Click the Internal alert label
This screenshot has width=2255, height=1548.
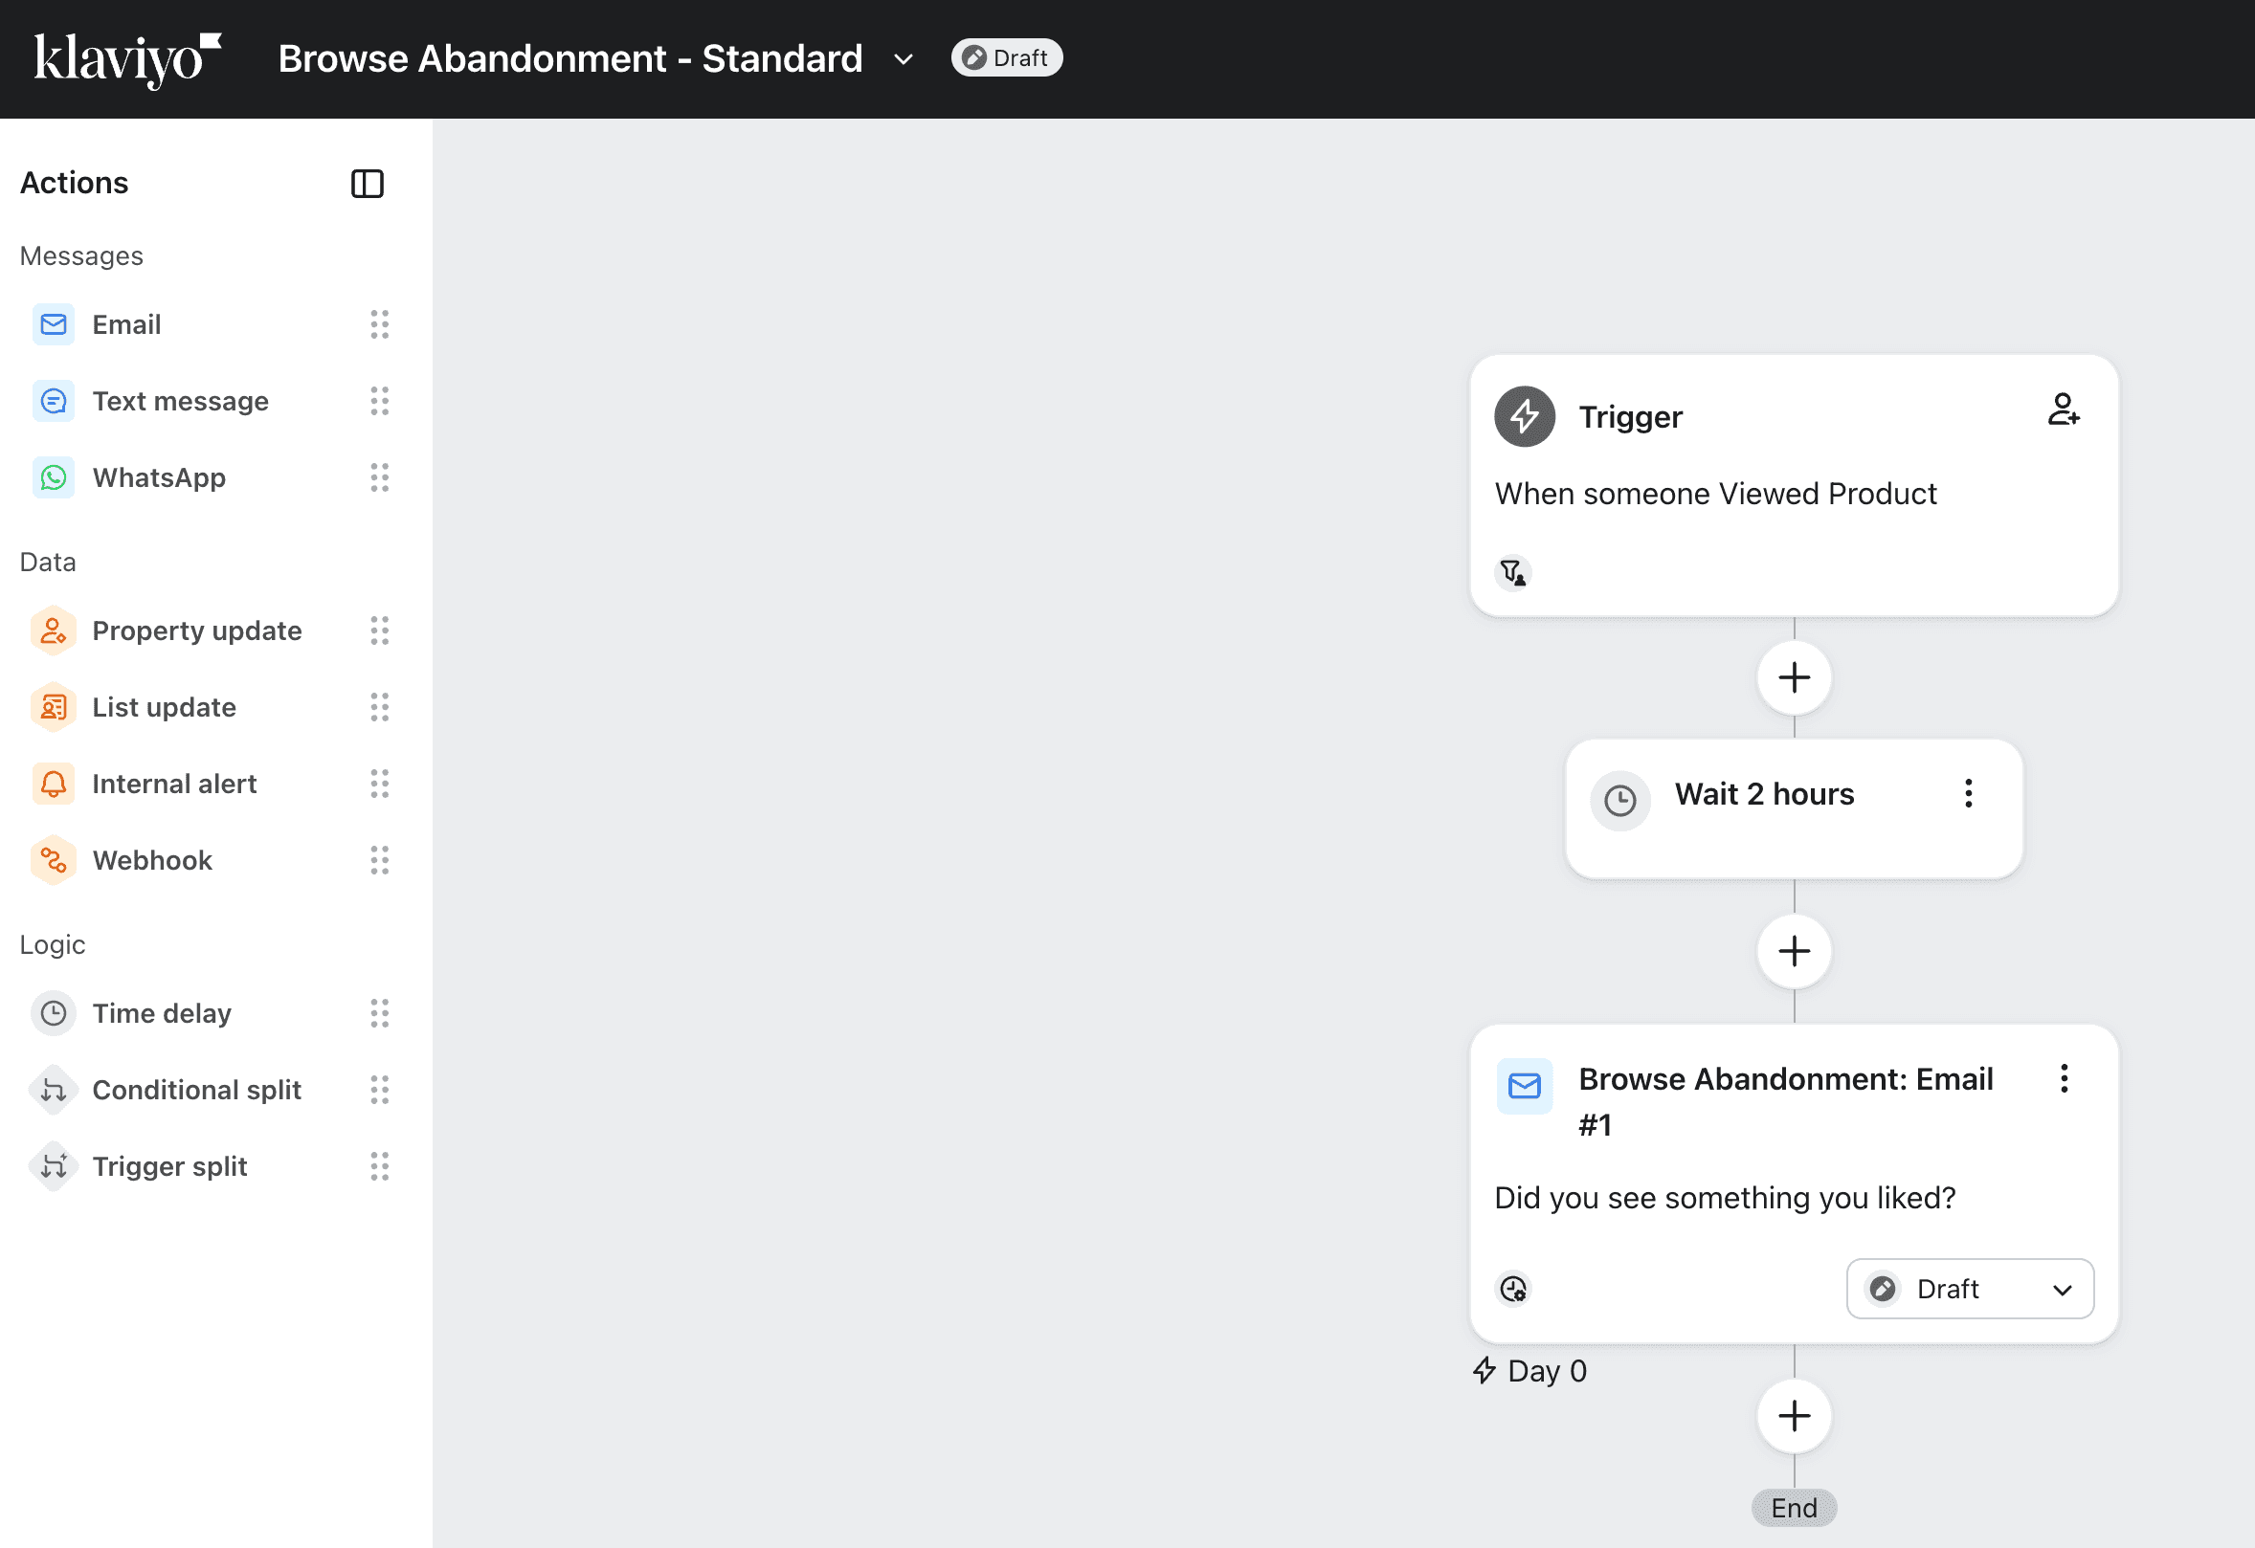click(x=174, y=784)
